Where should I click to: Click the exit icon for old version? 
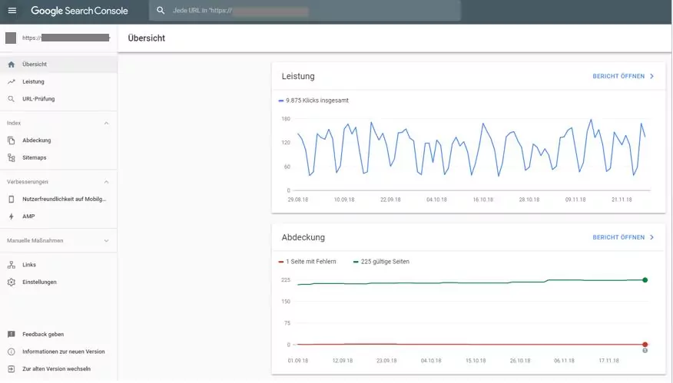(x=12, y=369)
